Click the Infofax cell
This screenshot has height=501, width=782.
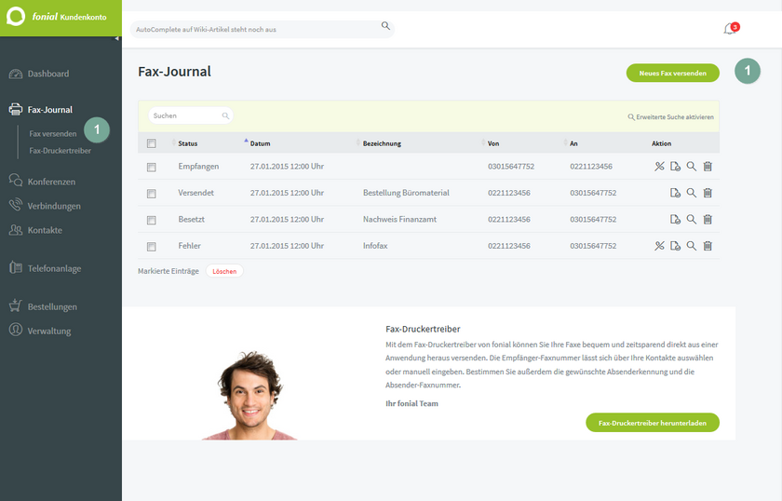[x=375, y=246]
